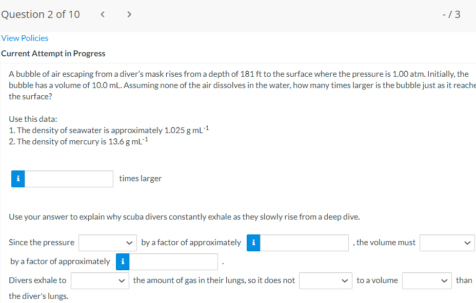Click the '- / 3' score indicator

(451, 14)
